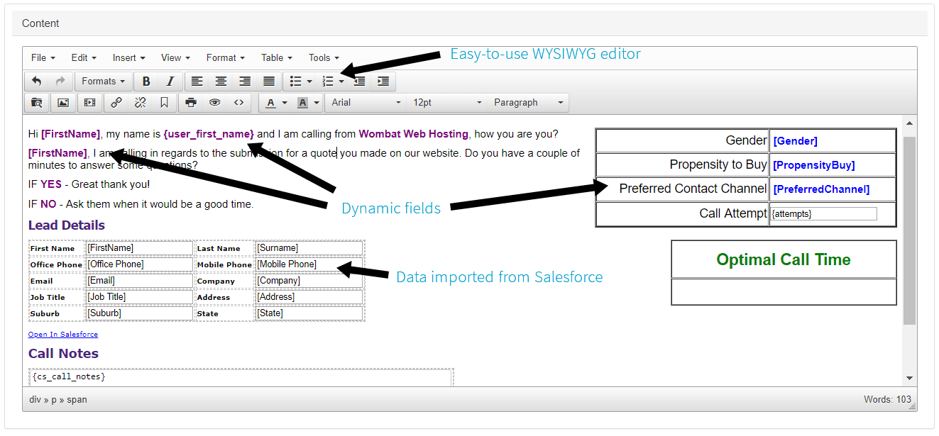Decrease indent of paragraph
939x436 pixels.
[x=360, y=82]
